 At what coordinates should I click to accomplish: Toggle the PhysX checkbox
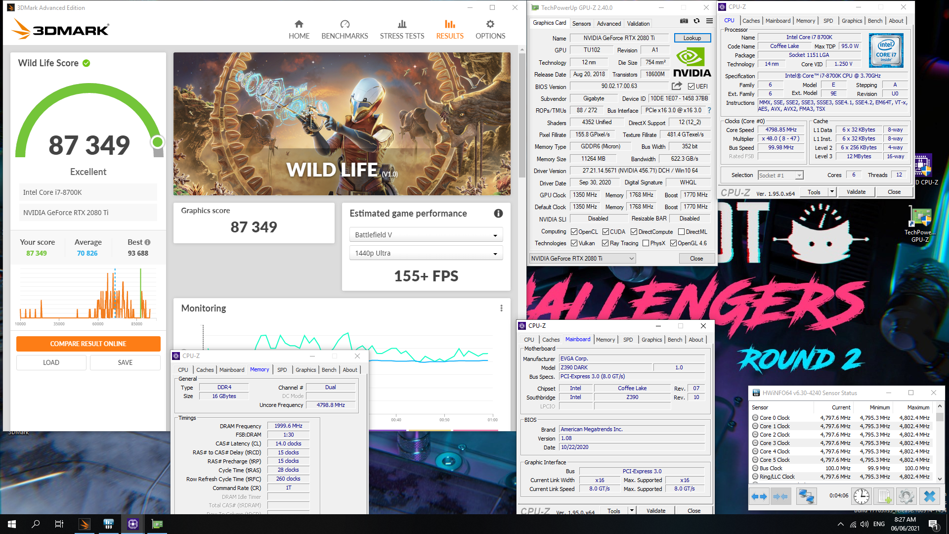[x=646, y=243]
